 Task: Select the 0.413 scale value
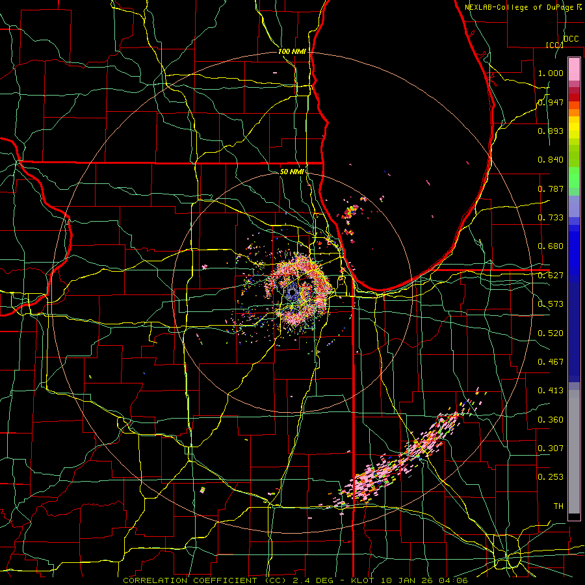click(551, 391)
